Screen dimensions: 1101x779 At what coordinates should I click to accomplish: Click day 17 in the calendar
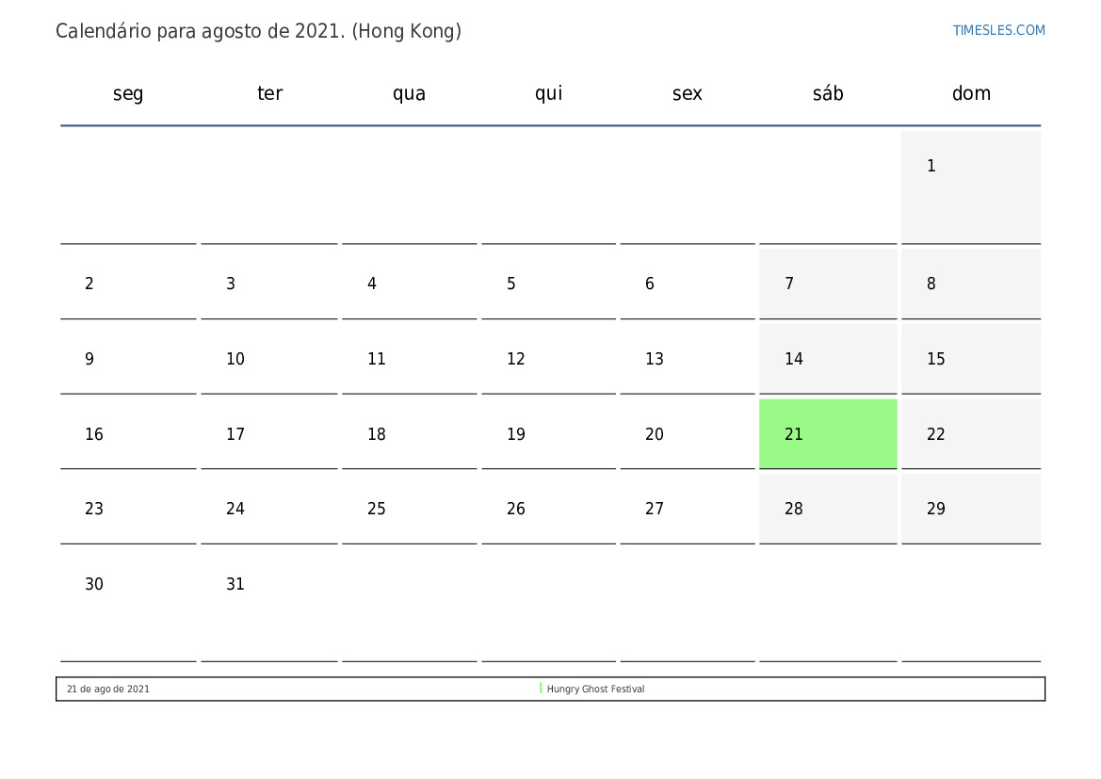tap(269, 434)
